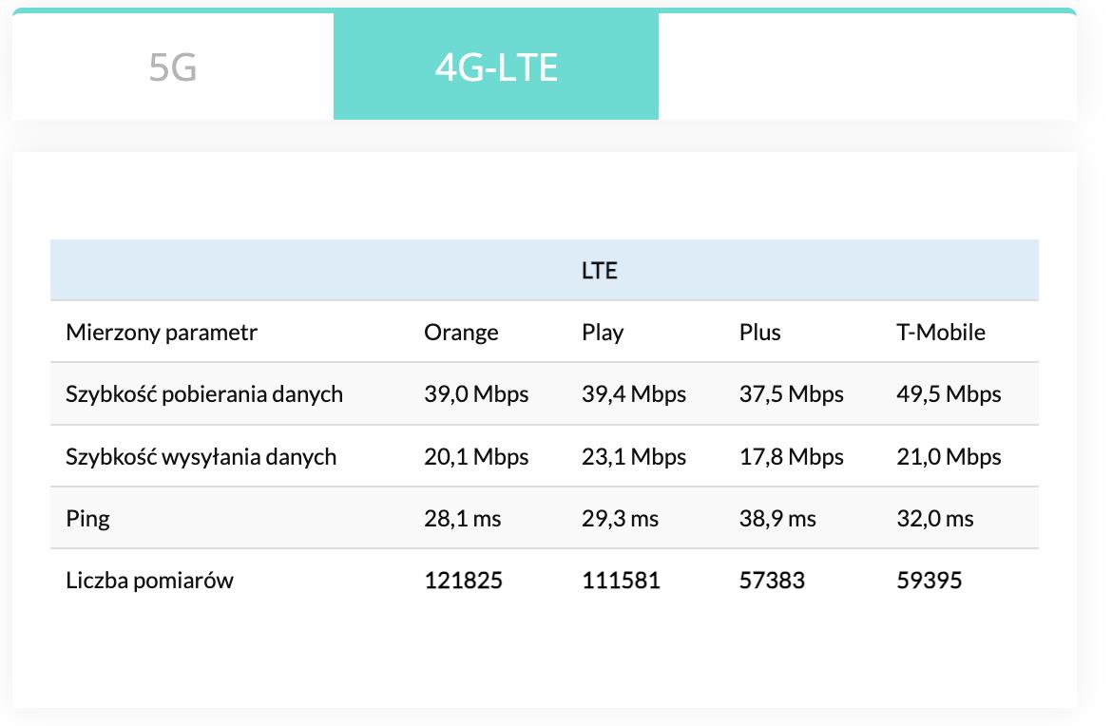Switch to the 5G tab
This screenshot has width=1112, height=726.
172,67
